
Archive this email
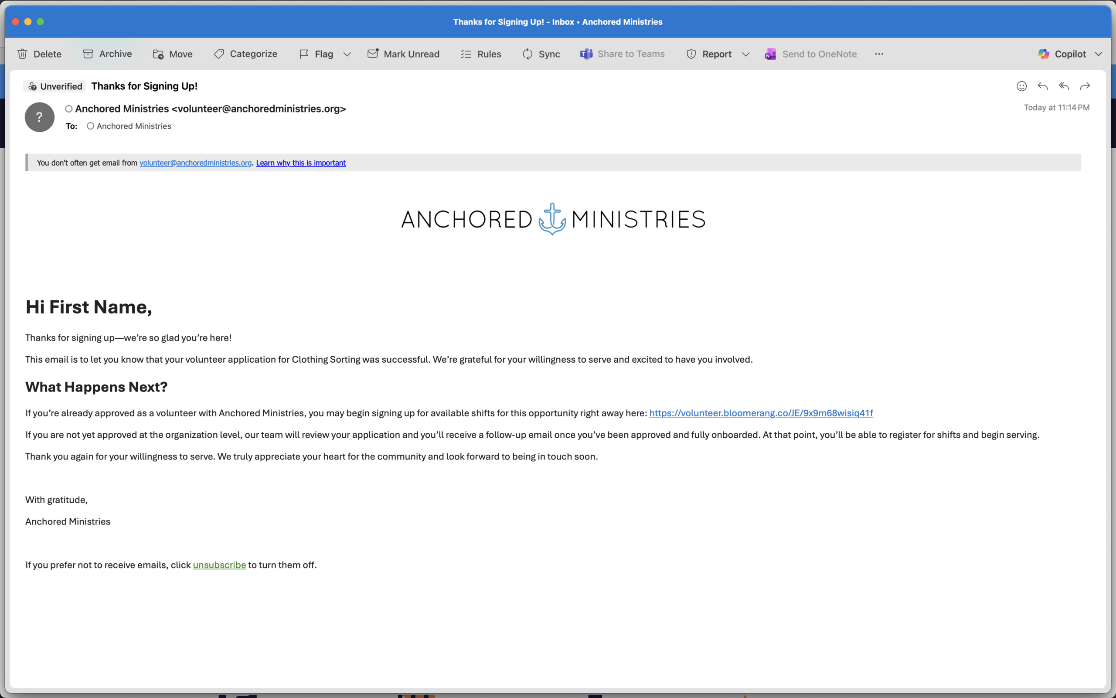(x=107, y=54)
